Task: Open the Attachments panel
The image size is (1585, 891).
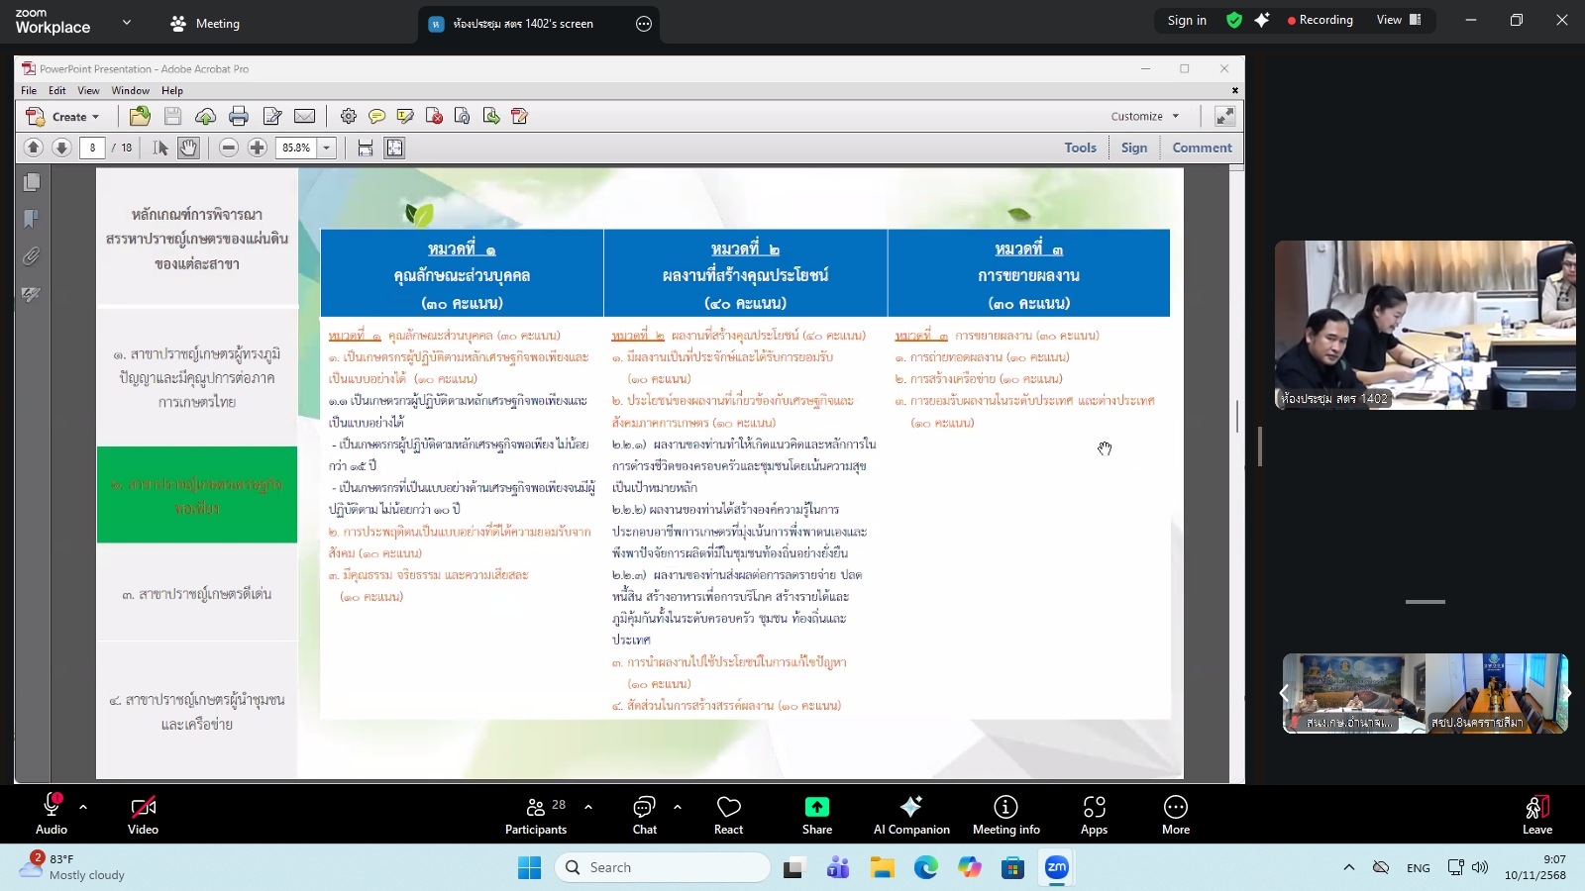Action: tap(31, 255)
